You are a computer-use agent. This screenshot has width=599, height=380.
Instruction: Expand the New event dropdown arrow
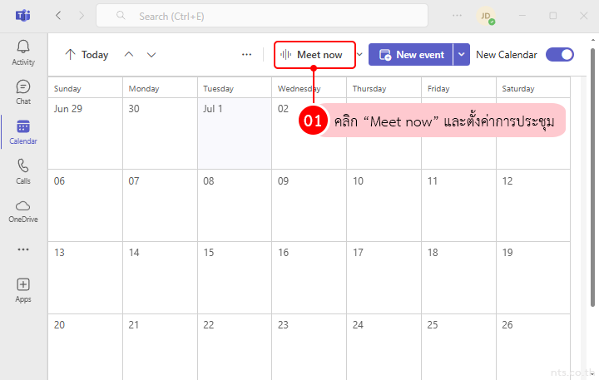tap(462, 55)
